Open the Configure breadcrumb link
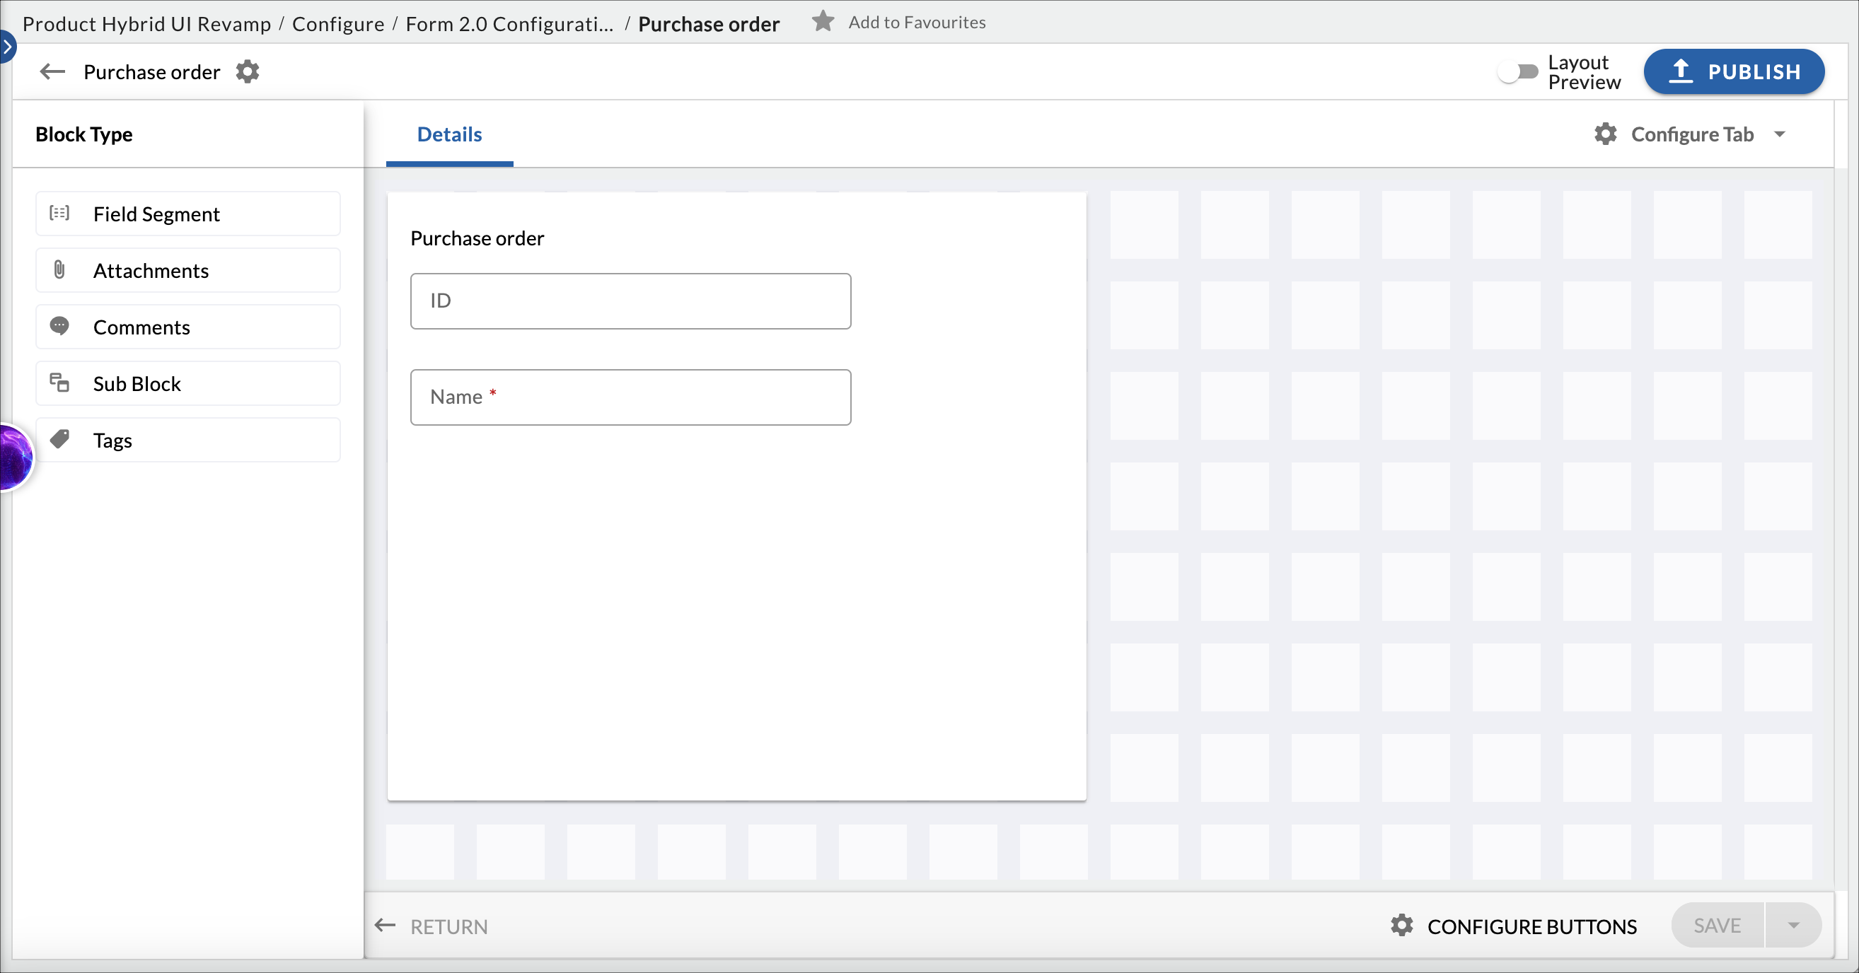The height and width of the screenshot is (973, 1859). (x=337, y=24)
